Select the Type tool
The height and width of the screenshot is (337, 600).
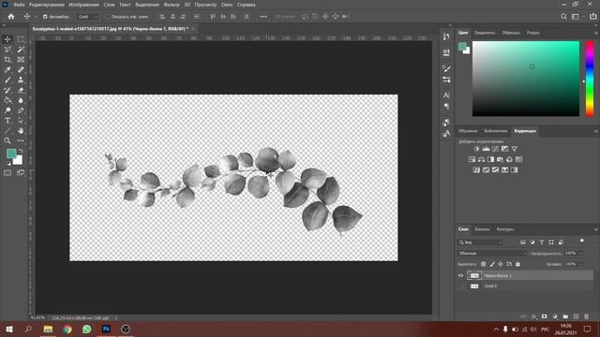click(x=7, y=121)
